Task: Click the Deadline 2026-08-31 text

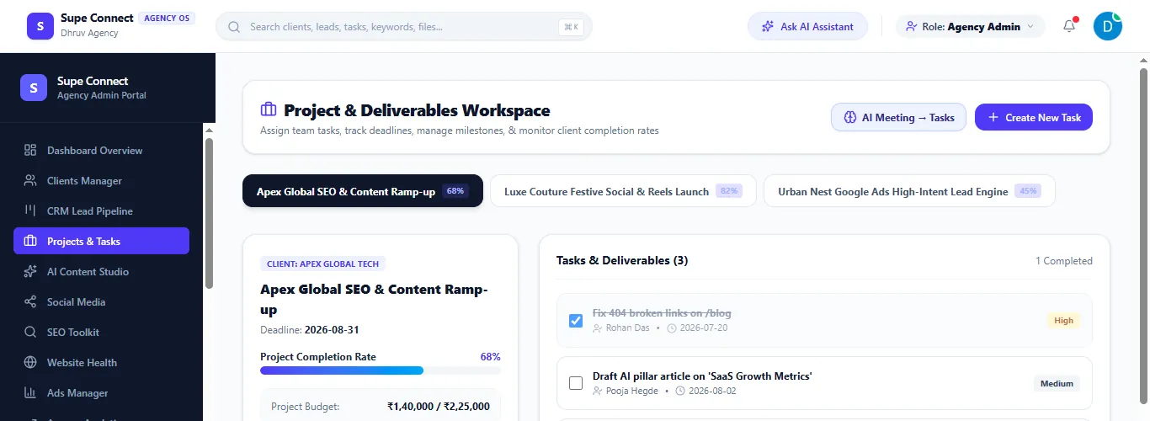Action: (310, 329)
